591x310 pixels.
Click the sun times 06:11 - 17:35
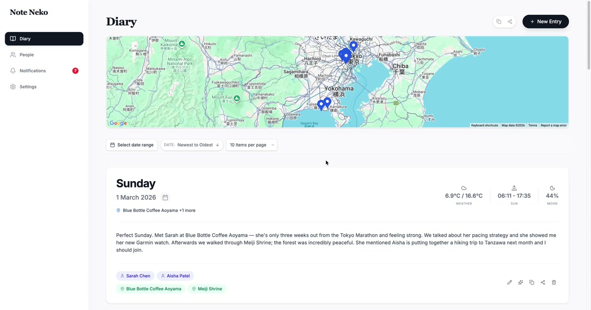[514, 196]
